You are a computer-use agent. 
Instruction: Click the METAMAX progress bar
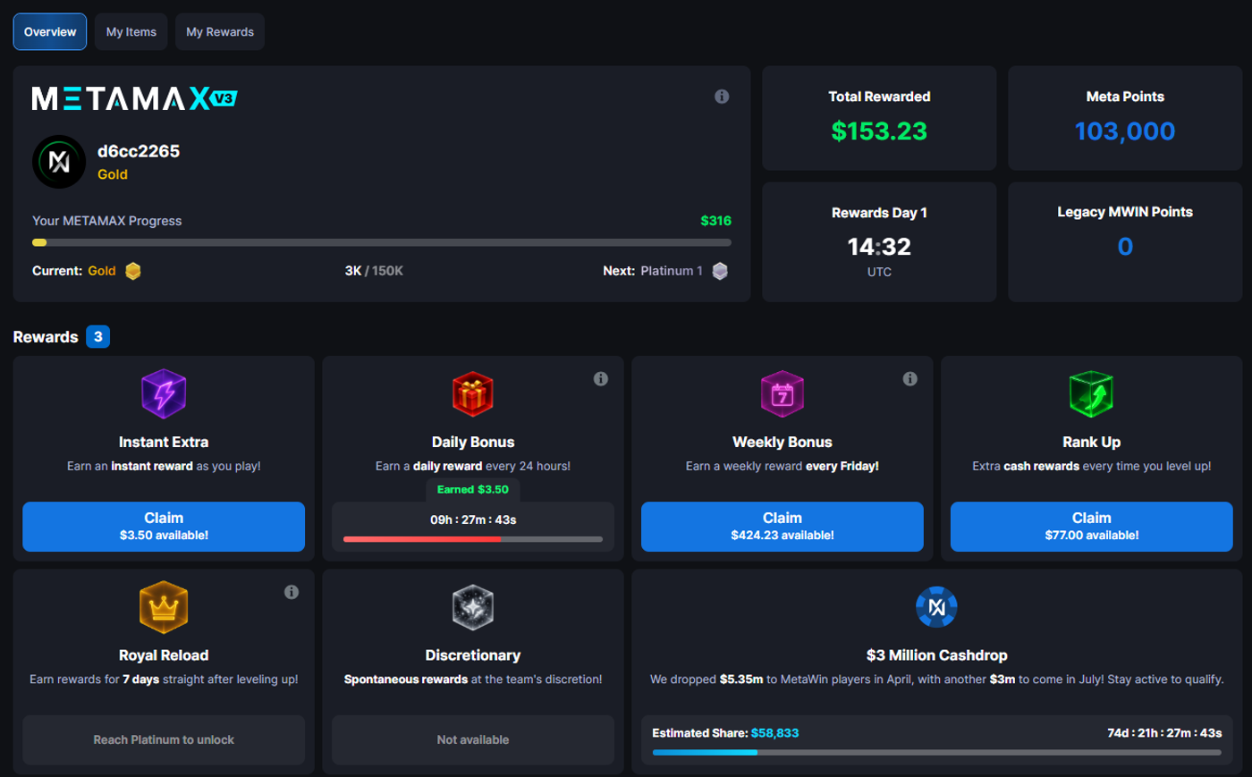(382, 242)
